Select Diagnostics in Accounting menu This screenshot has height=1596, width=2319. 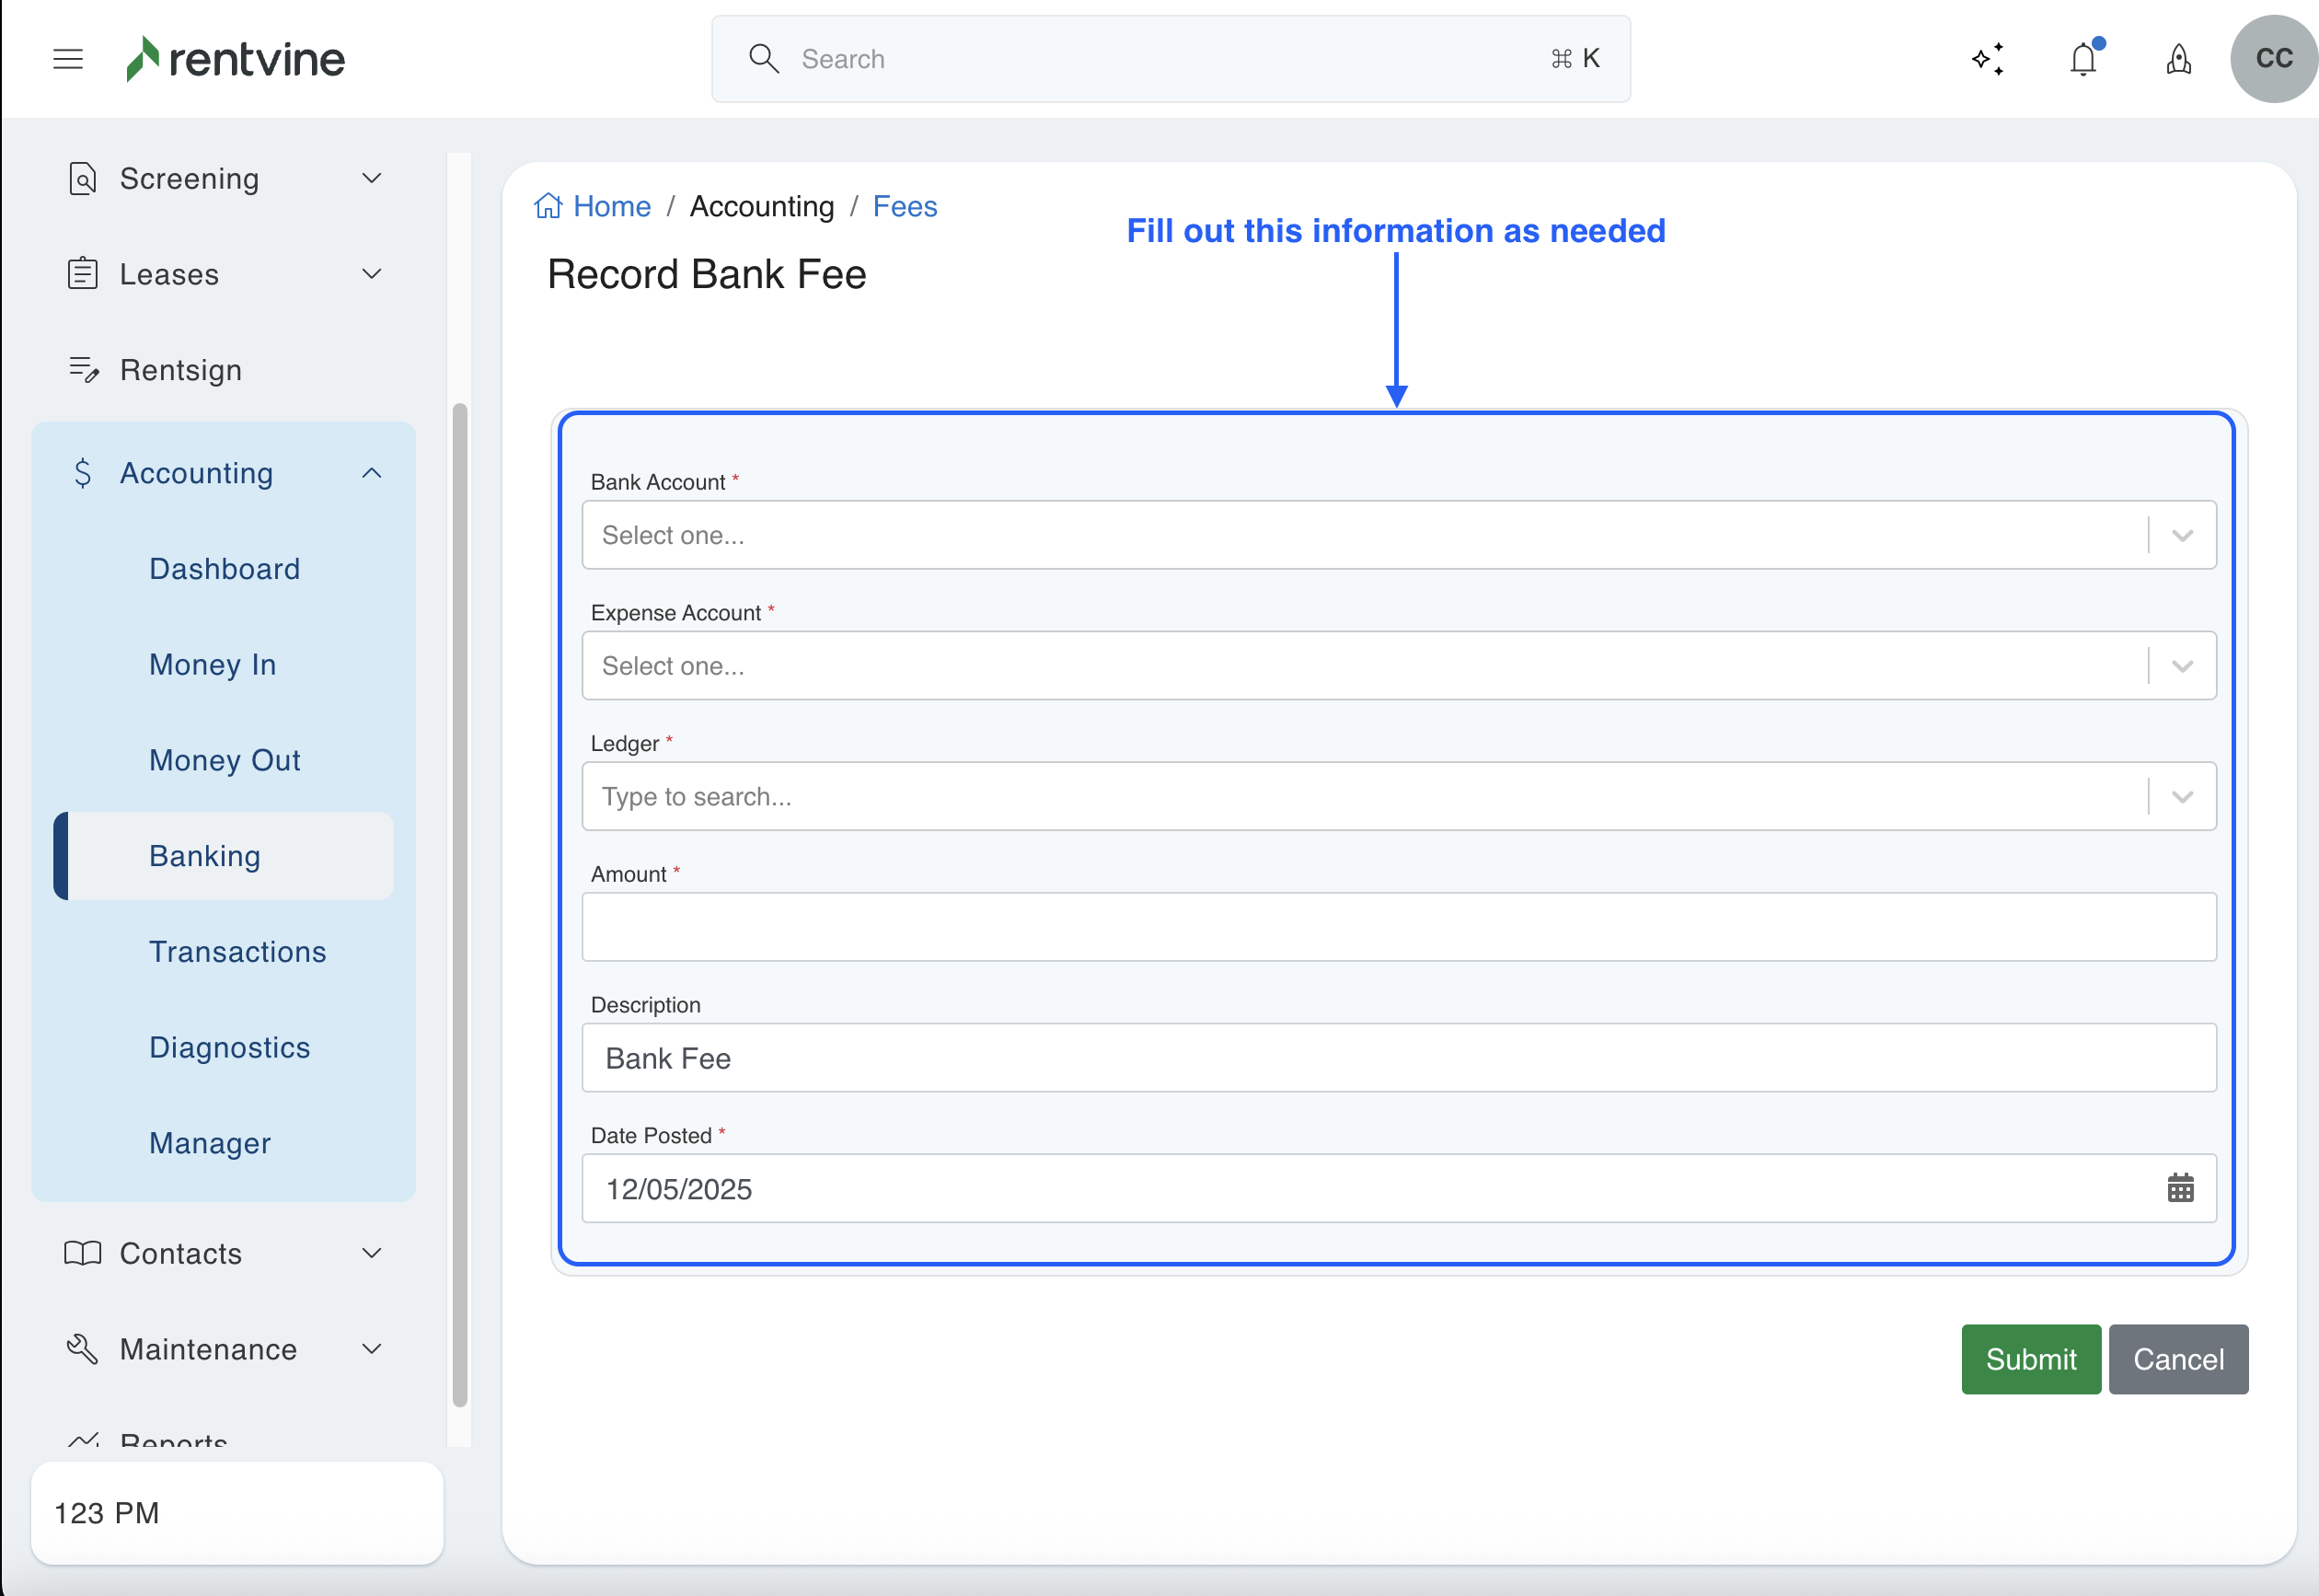click(230, 1047)
